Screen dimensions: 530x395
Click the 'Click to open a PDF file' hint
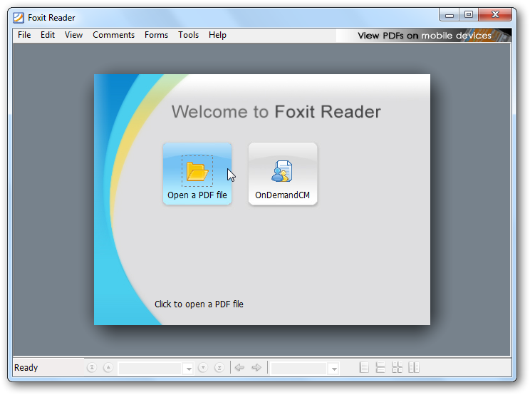click(199, 304)
